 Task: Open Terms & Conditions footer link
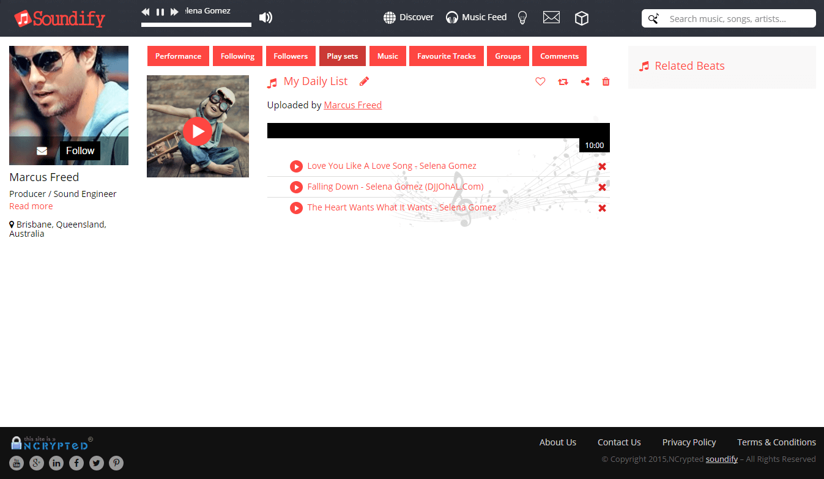pos(777,442)
